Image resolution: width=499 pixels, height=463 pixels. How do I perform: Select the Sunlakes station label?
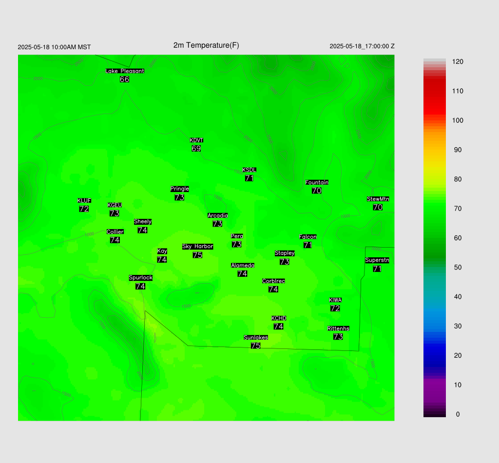coord(256,337)
